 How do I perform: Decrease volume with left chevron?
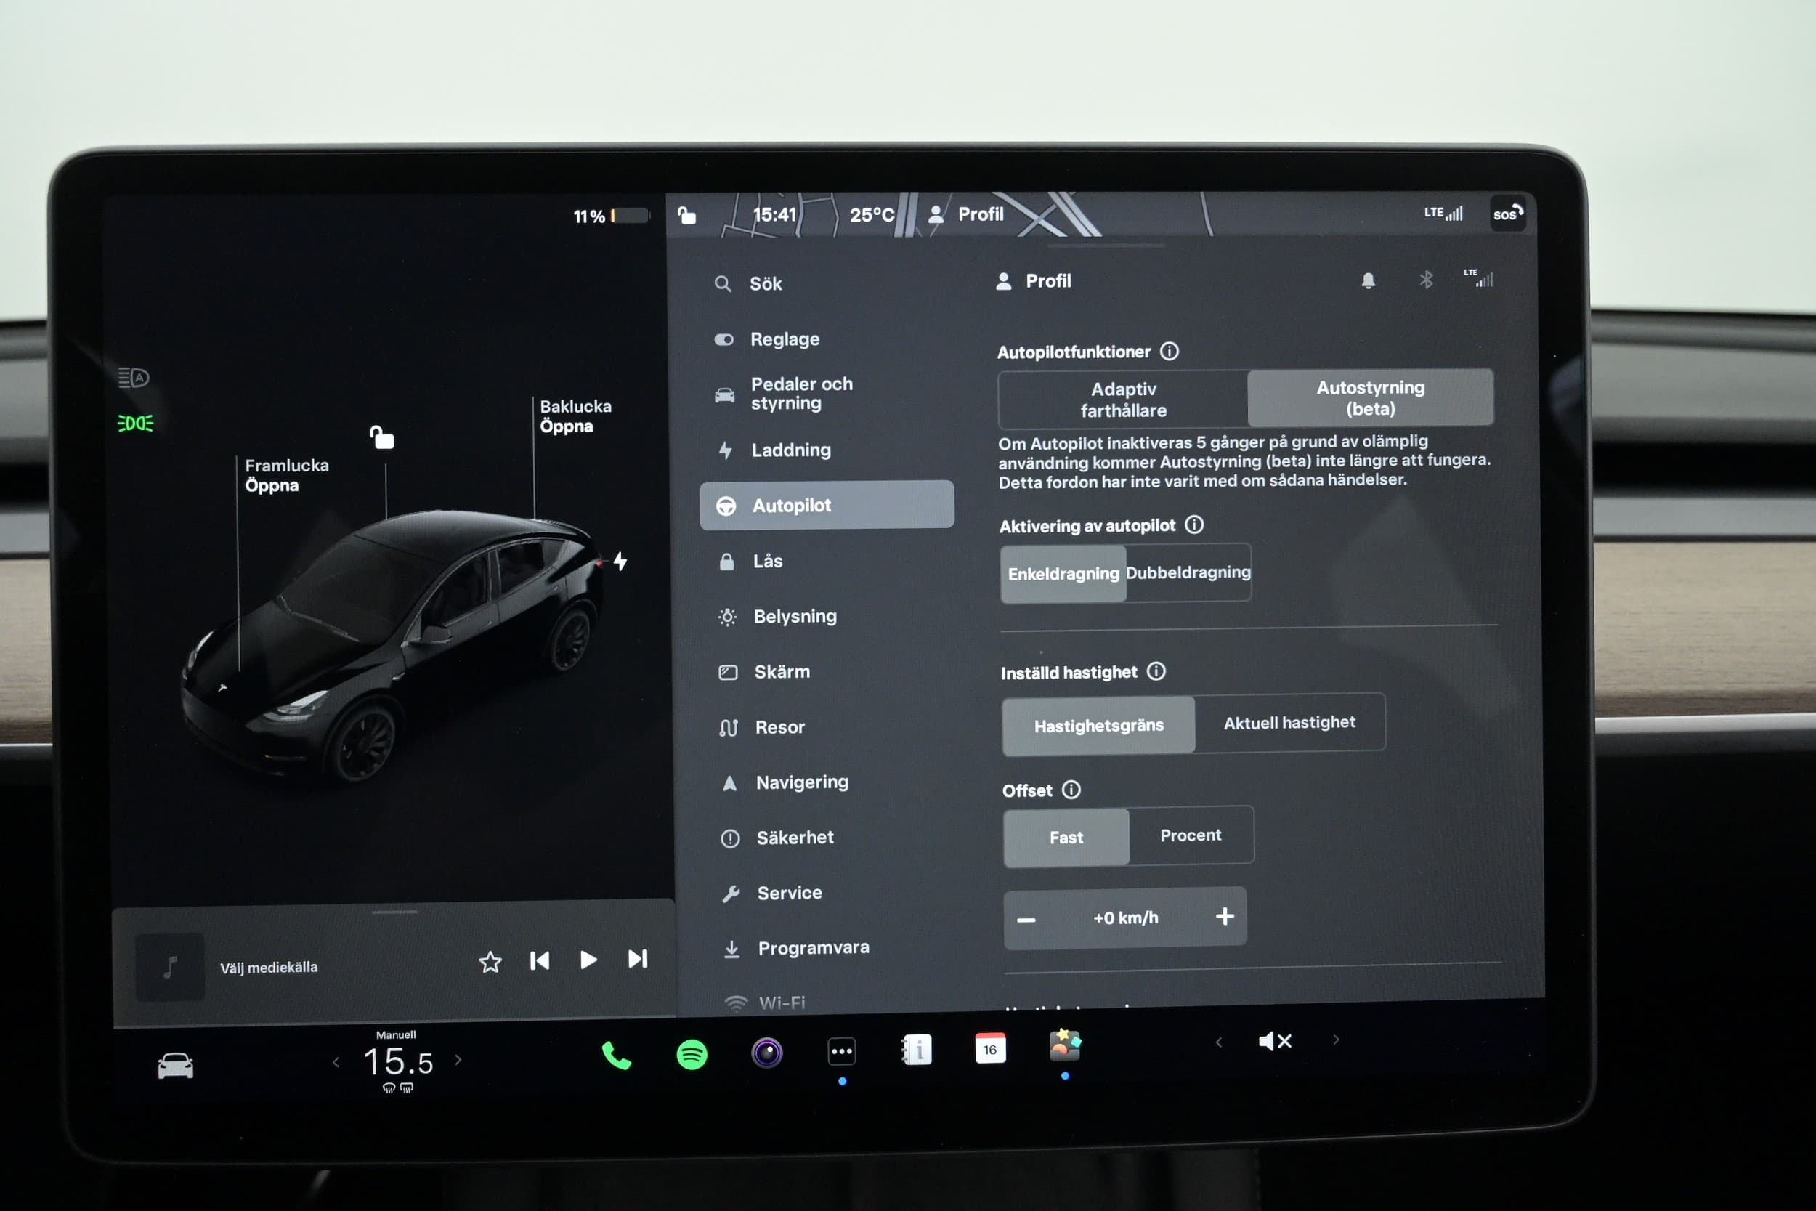[1218, 1042]
